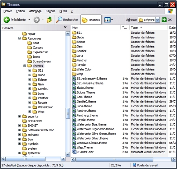Select Blade.Theme file icon
Image resolution: width=177 pixels, height=169 pixels.
point(74,88)
